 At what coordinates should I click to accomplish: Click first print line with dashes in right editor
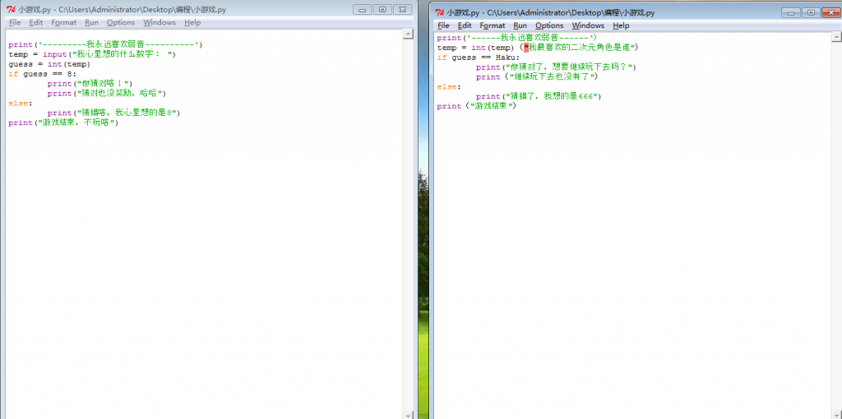point(517,38)
